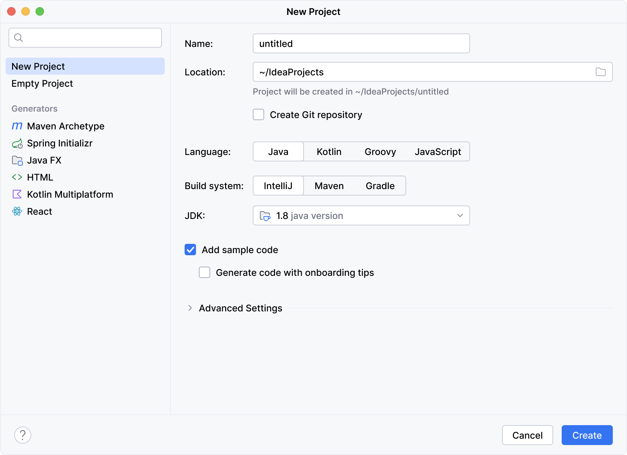Select Kotlin as the language
The image size is (627, 455).
click(329, 152)
